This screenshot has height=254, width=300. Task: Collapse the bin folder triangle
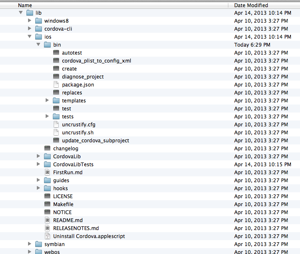(x=39, y=45)
